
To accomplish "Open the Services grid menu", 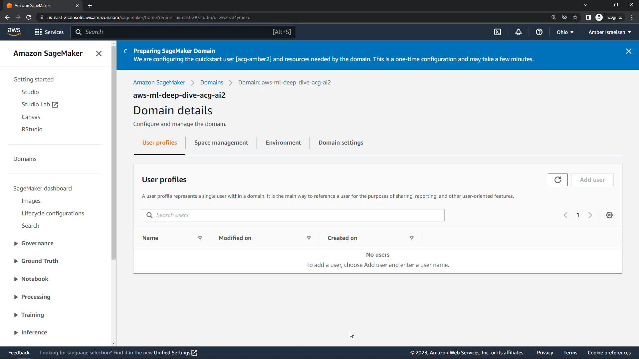I will (49, 32).
